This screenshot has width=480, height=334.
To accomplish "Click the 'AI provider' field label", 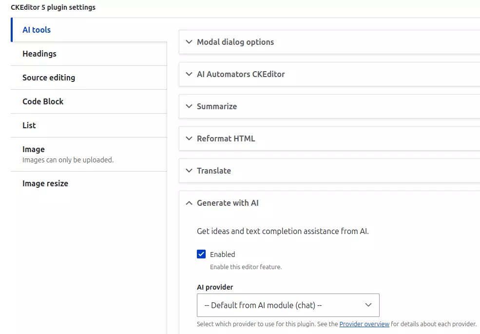I will tap(215, 287).
